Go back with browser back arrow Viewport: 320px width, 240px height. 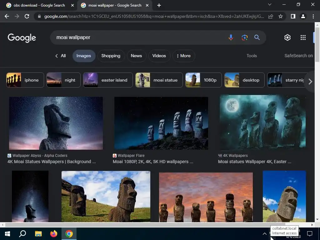click(7, 16)
